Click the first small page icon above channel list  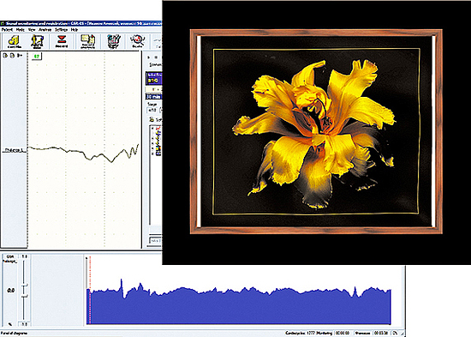5,56
